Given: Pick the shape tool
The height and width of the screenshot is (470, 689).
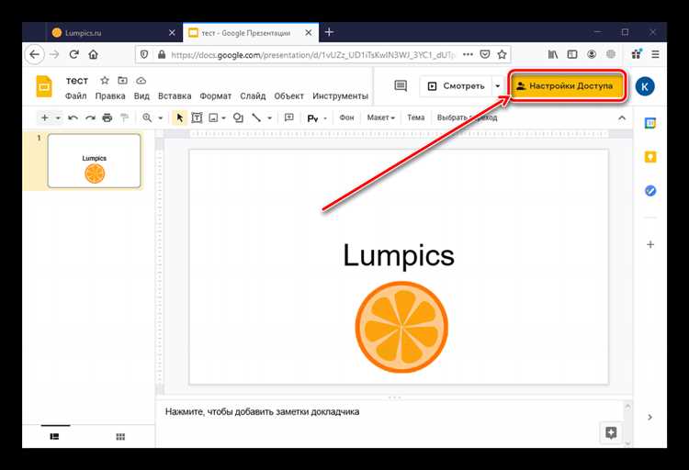Looking at the screenshot, I should click(238, 117).
